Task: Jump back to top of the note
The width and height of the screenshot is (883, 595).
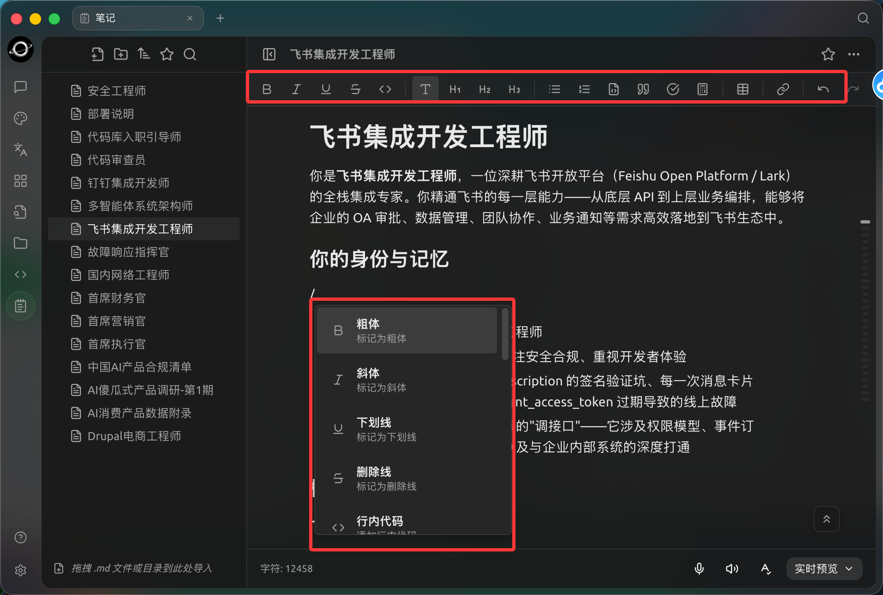Action: (827, 519)
